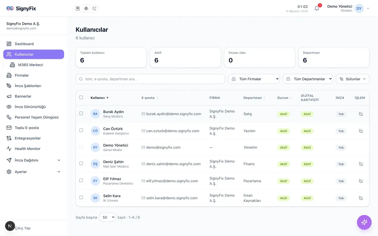Screen dimensions: 378x236
Task: Sort by the E-posta column header
Action: coord(150,98)
